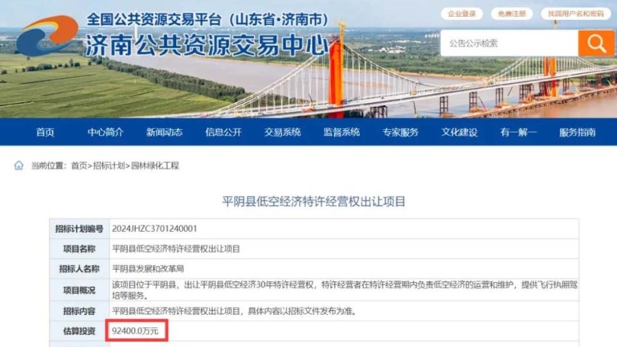
Task: Click the 服务指南 navigation item
Action: (578, 133)
